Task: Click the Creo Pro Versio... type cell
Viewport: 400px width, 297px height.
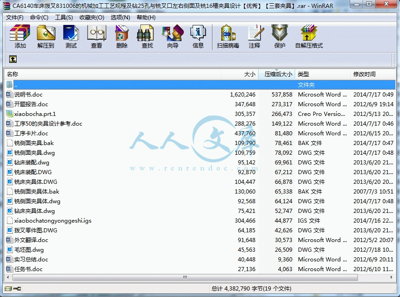Action: [x=321, y=114]
